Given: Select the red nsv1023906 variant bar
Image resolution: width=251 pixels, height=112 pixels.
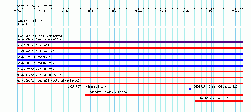Looking at the screenshot, I should [130, 48].
